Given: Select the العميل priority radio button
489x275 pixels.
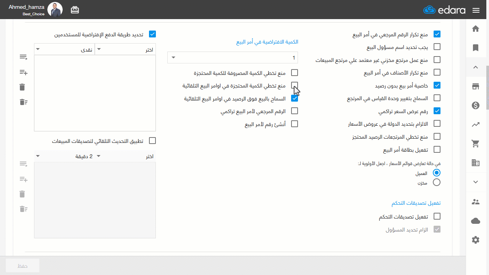Looking at the screenshot, I should 437,173.
